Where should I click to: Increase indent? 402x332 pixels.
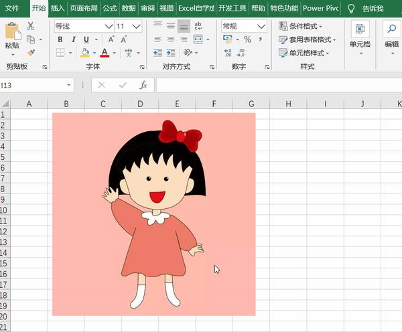click(171, 53)
